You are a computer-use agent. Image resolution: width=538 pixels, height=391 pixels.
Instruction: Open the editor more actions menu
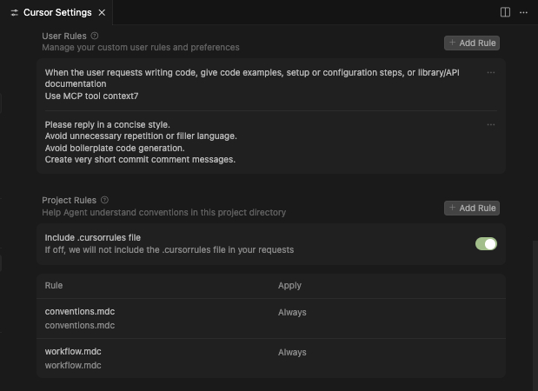[522, 12]
